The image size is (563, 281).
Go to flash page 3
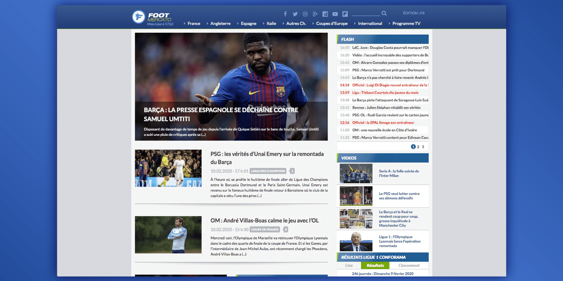coord(423,147)
